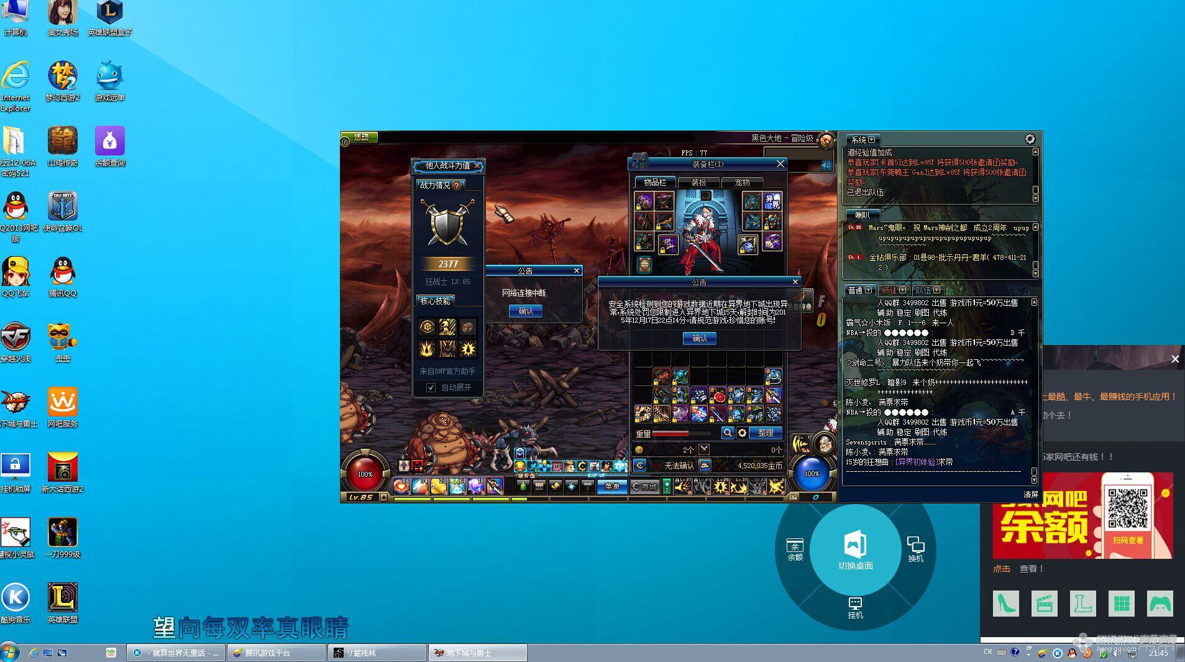Image resolution: width=1185 pixels, height=662 pixels.
Task: Open Internet Explorer desktop shortcut
Action: [16, 86]
